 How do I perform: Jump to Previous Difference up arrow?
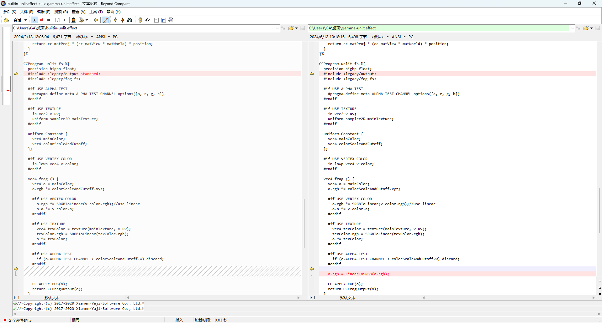(x=123, y=20)
